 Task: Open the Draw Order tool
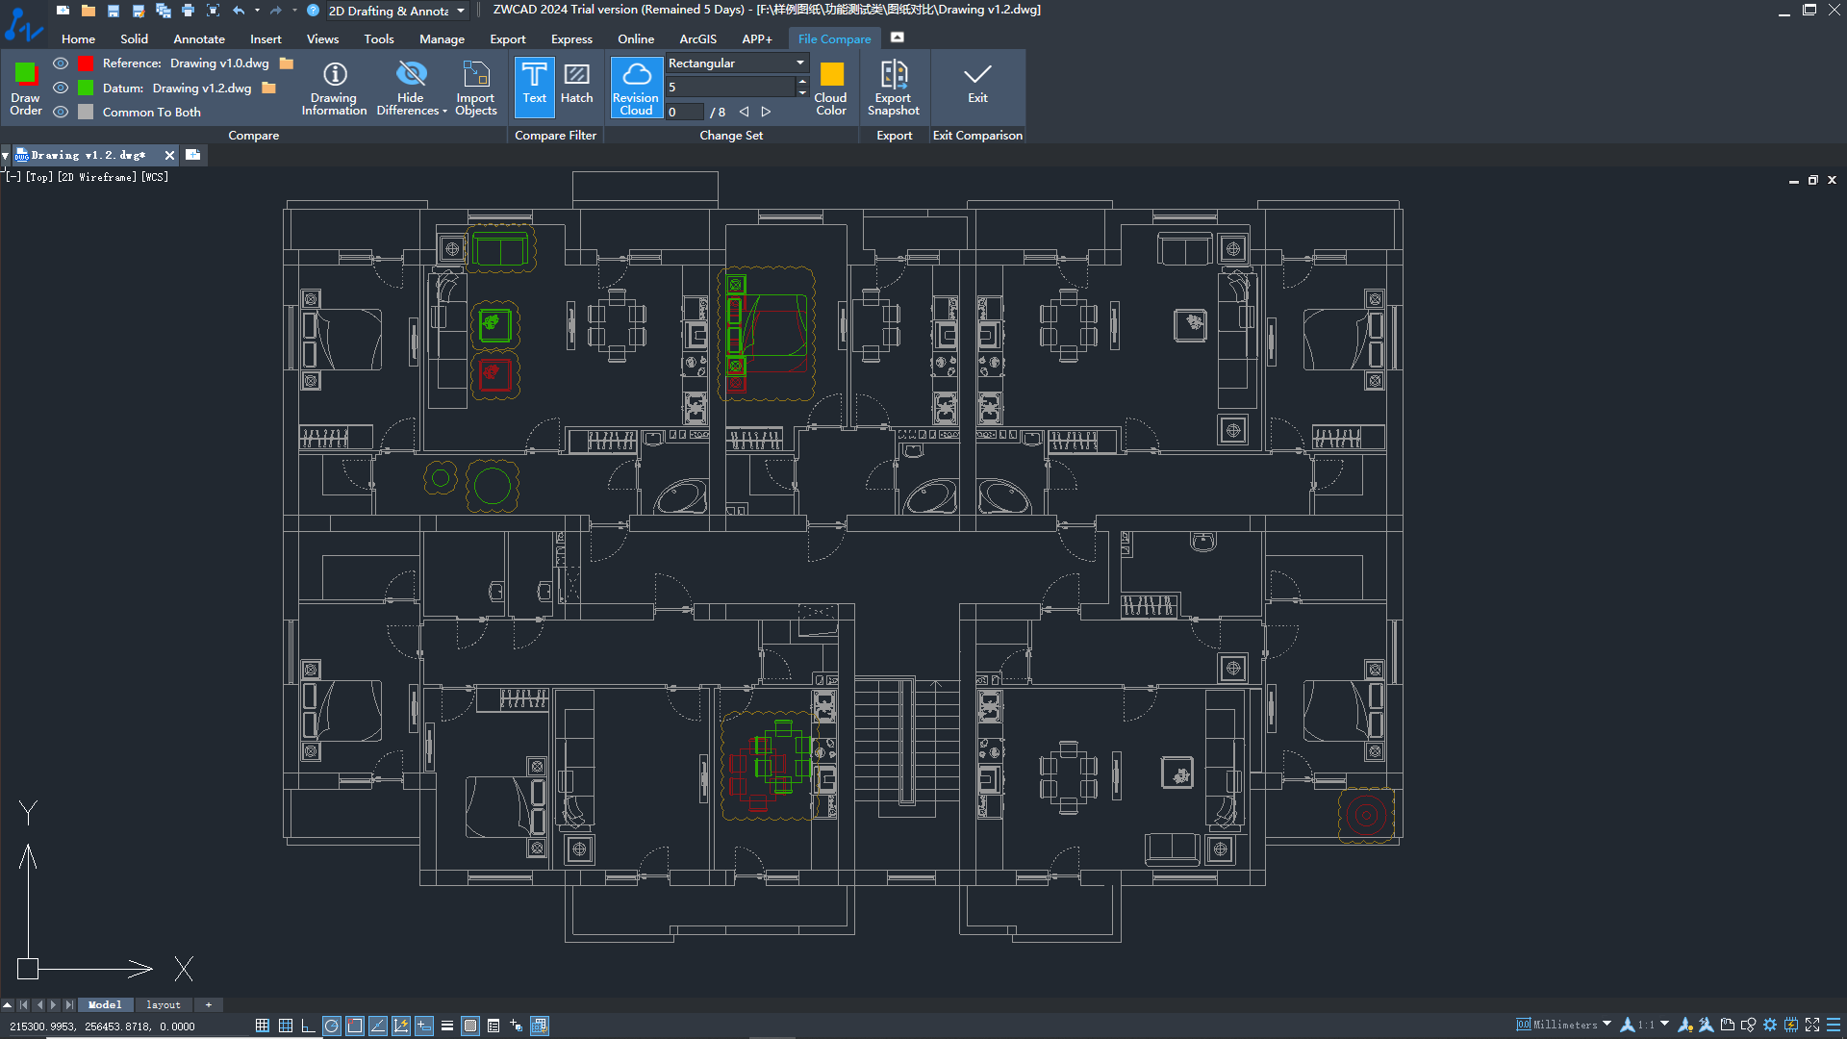pos(25,88)
